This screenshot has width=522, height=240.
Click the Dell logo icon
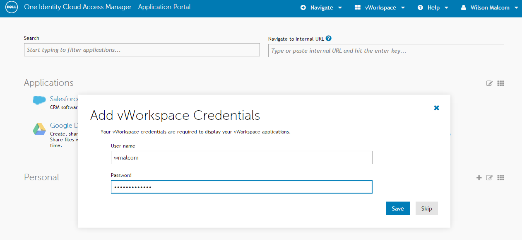pos(10,7)
